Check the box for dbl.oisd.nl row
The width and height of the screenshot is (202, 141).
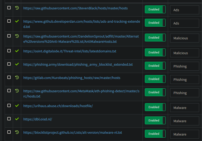tap(9, 119)
